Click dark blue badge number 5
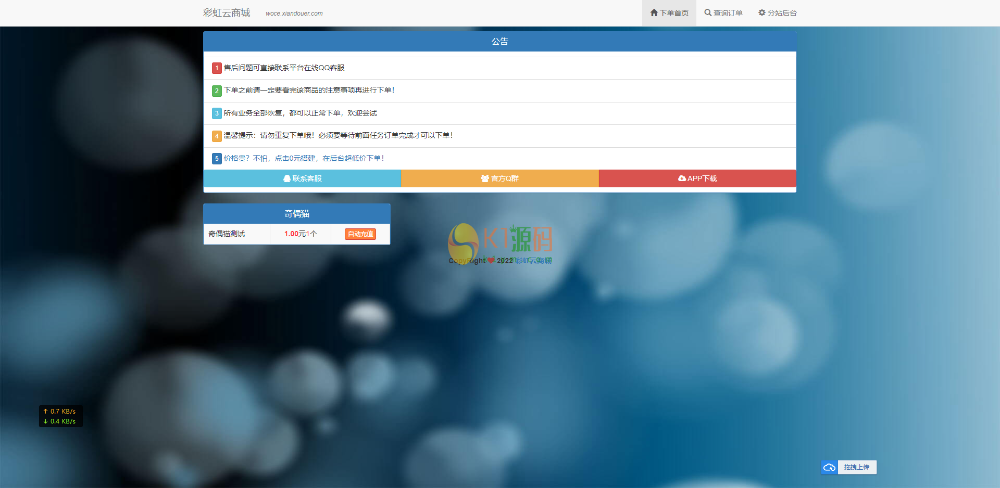Image resolution: width=1000 pixels, height=488 pixels. (217, 159)
